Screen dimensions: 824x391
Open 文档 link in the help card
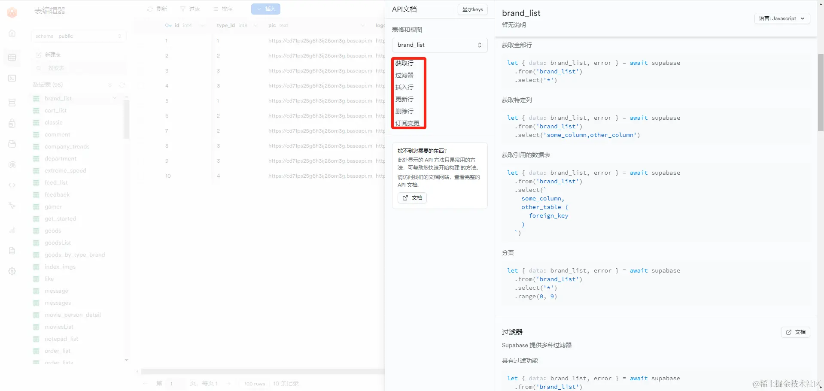click(412, 198)
